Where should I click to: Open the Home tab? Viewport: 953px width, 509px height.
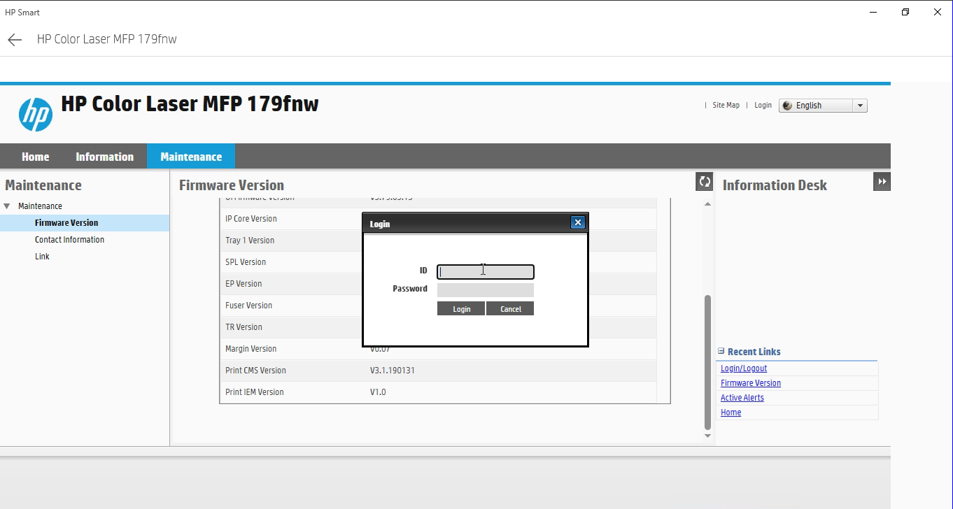36,157
